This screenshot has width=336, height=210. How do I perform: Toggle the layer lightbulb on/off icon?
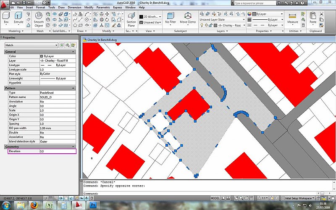tap(202, 25)
